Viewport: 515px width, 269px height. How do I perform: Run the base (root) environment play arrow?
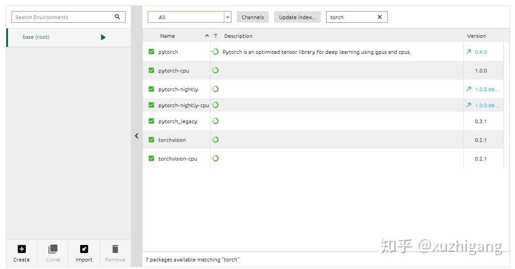coord(103,37)
